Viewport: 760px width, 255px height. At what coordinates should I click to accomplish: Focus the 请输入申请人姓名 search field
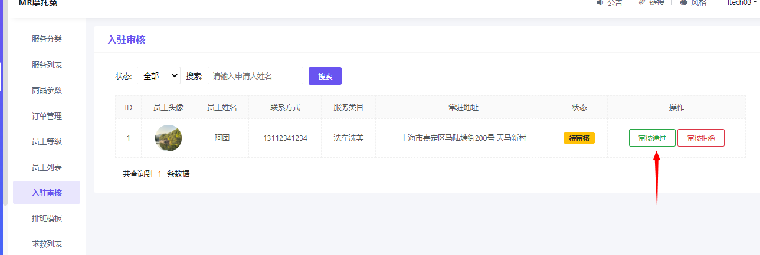tap(255, 75)
